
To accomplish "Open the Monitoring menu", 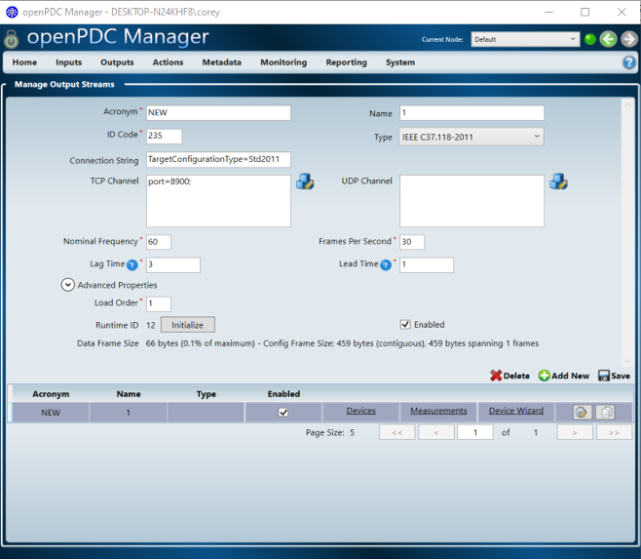I will (283, 62).
